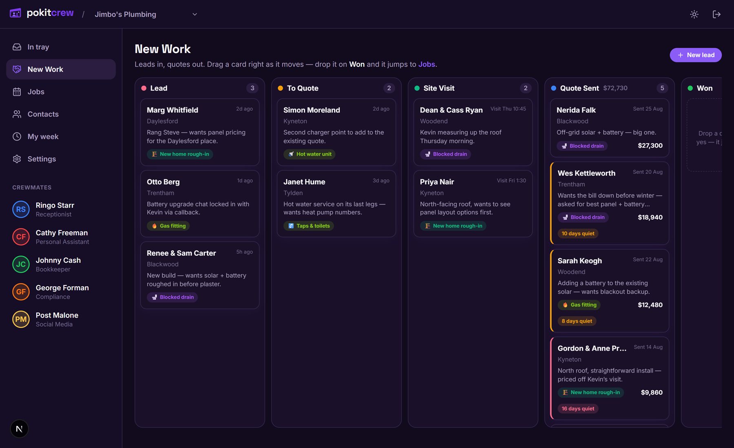The height and width of the screenshot is (448, 734).
Task: Click Simon Moreland's name
Action: 312,110
